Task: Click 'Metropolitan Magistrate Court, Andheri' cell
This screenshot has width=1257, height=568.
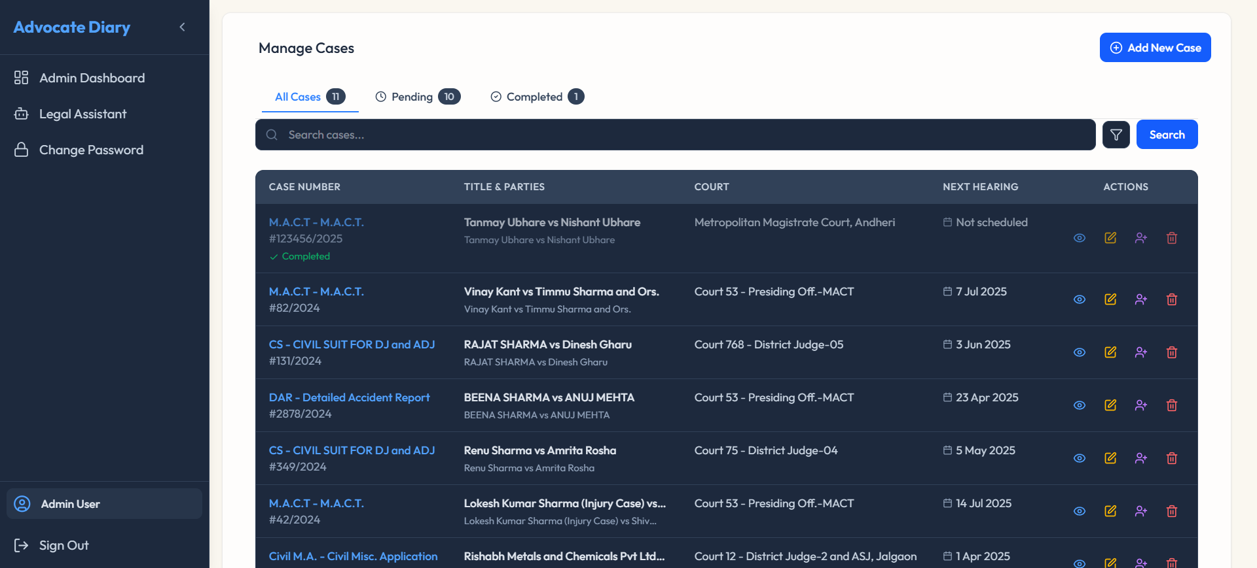Action: (x=795, y=222)
